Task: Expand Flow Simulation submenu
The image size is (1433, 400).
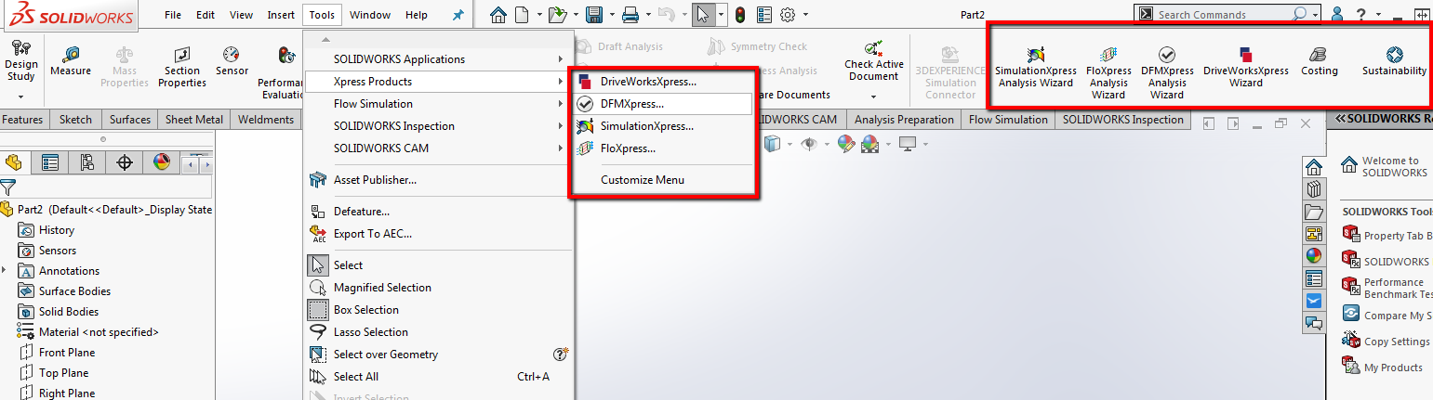Action: (x=437, y=104)
